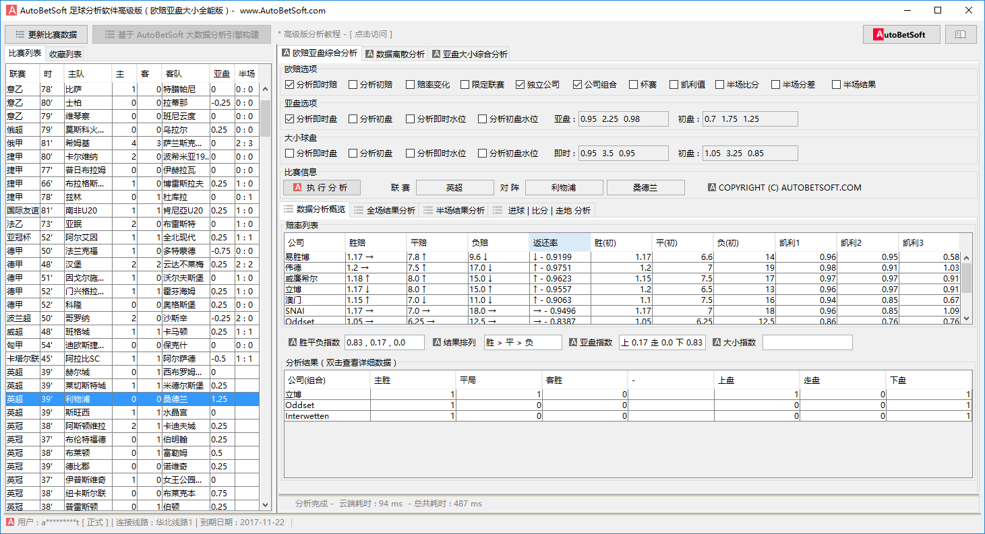Maximize the AutoBetSoft window
This screenshot has height=534, width=985.
pyautogui.click(x=938, y=10)
